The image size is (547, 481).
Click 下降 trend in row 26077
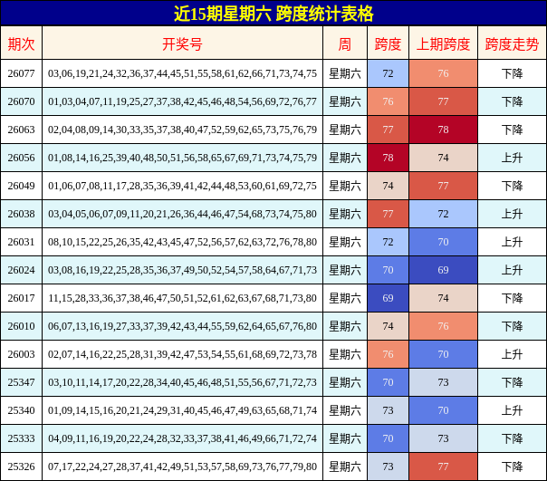512,73
